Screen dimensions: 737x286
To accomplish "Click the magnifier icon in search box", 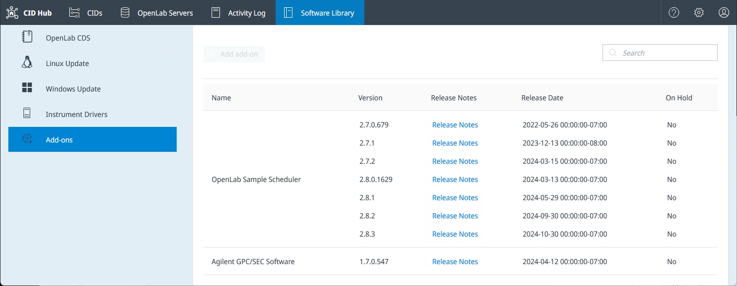I will coord(612,53).
